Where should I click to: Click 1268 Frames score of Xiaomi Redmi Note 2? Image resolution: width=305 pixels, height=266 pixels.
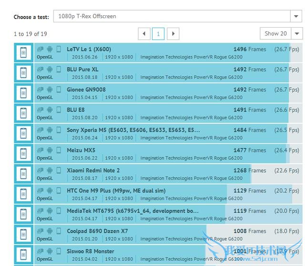tap(250, 170)
